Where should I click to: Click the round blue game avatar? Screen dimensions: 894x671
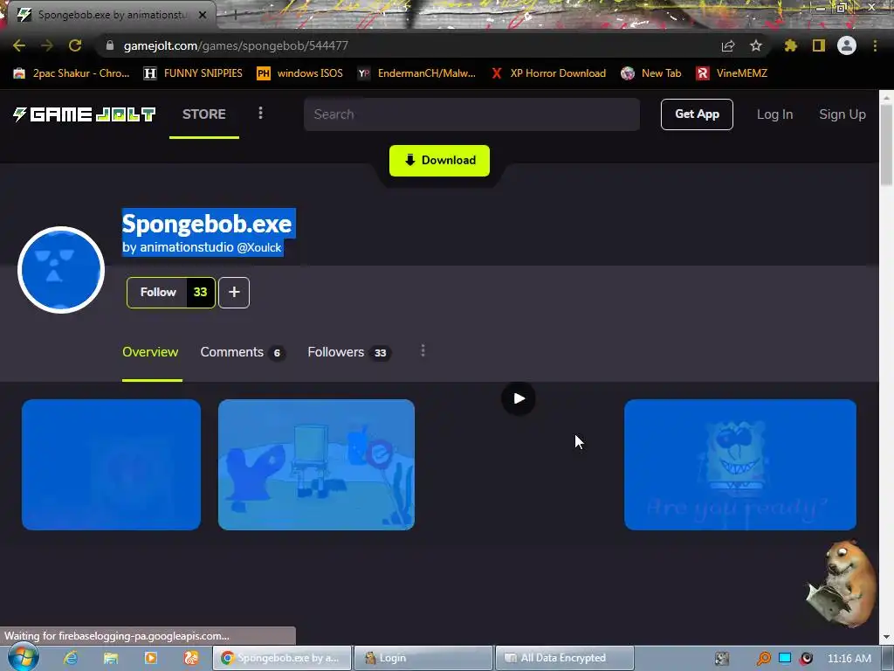point(61,270)
